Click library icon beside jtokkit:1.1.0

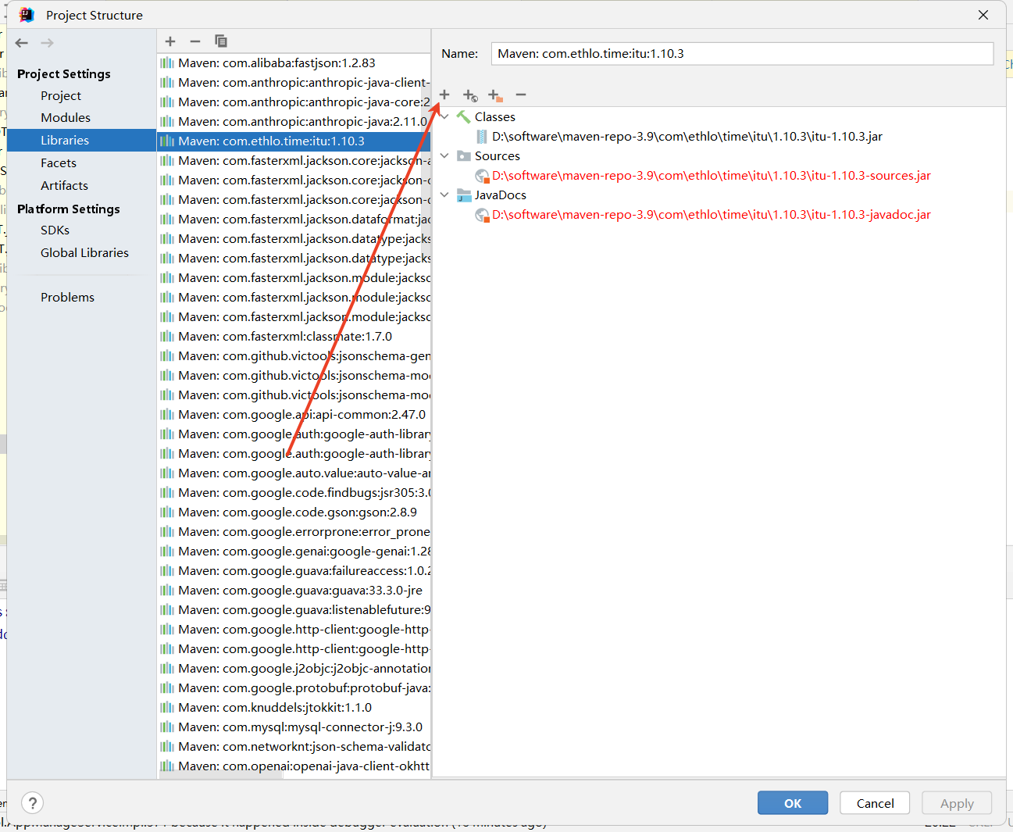click(x=167, y=707)
